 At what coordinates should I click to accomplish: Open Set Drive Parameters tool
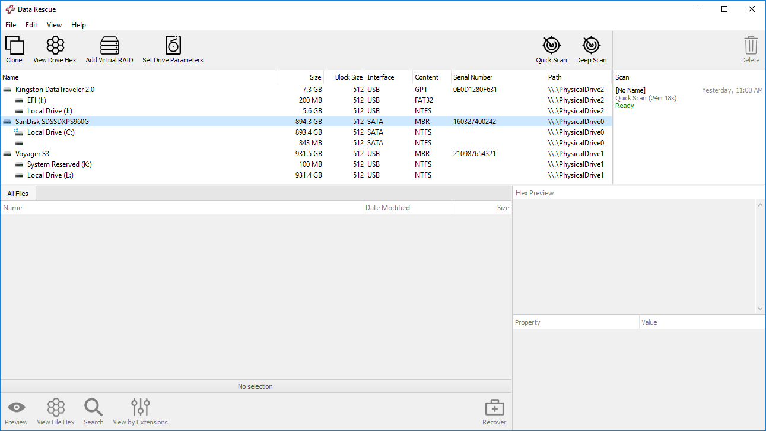(x=173, y=46)
